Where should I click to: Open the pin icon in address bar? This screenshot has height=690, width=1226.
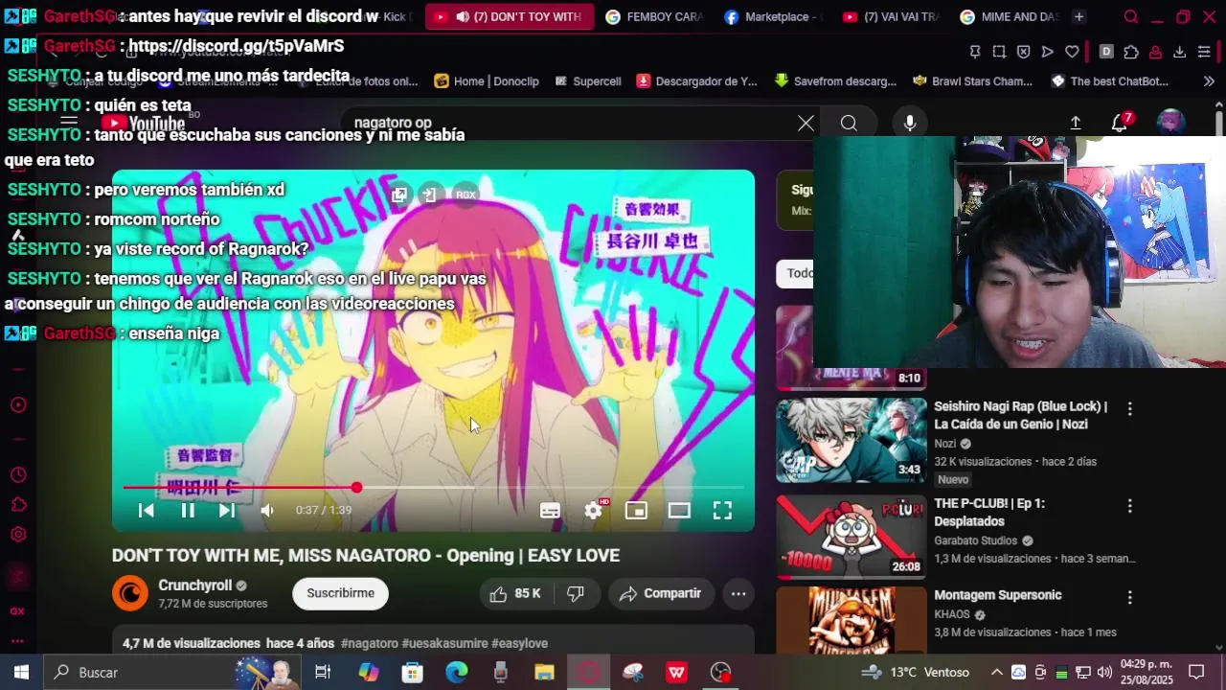[x=975, y=52]
